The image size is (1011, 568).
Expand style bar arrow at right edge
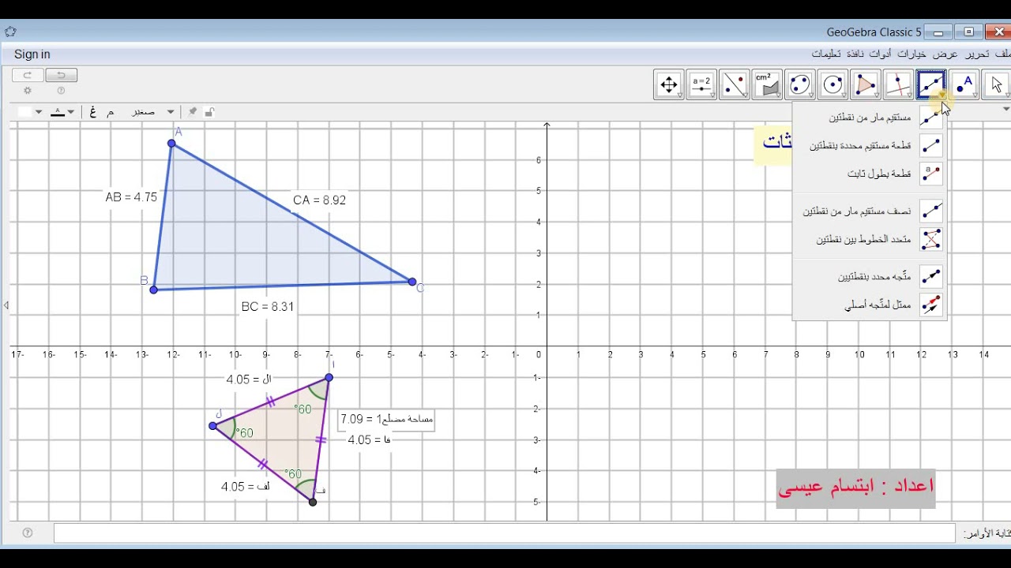1006,109
